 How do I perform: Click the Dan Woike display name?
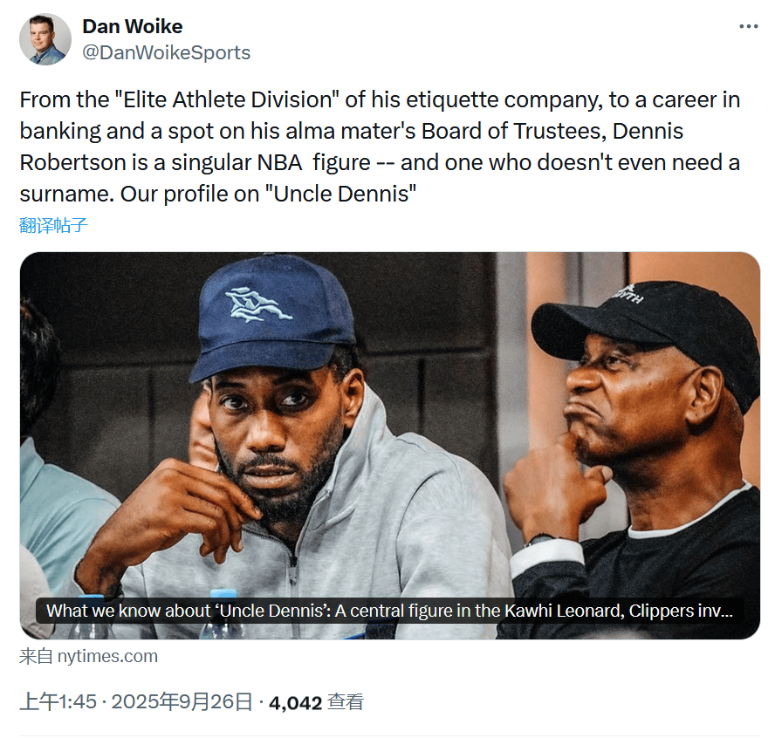pos(133,27)
